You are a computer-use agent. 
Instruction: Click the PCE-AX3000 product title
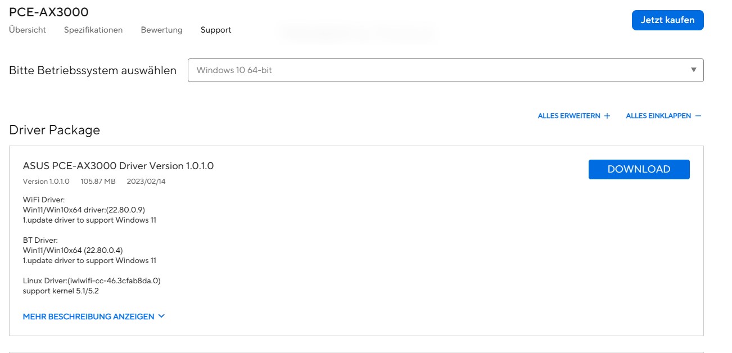tap(49, 12)
